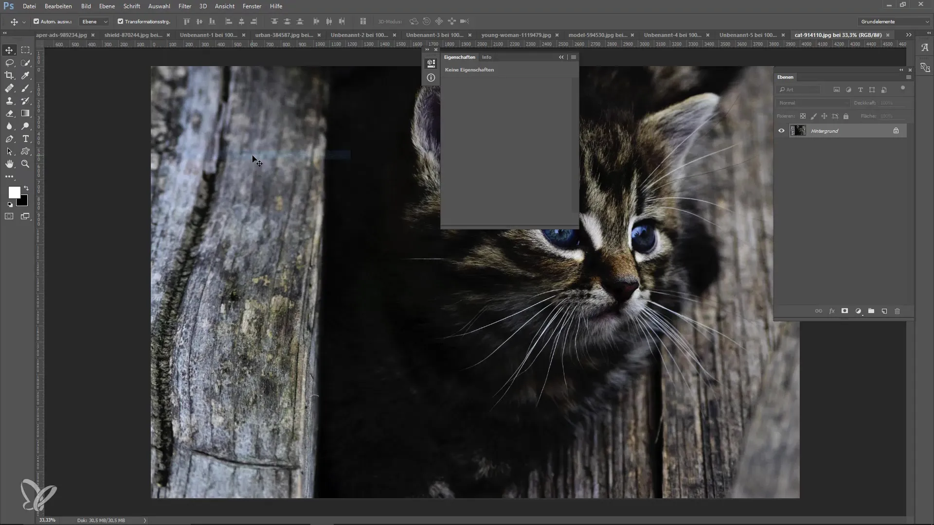The height and width of the screenshot is (525, 934).
Task: Hide the Hintergrund layer visibility eye
Action: (781, 131)
